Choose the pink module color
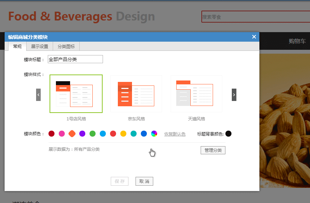This screenshot has width=310, height=203. 62,133
